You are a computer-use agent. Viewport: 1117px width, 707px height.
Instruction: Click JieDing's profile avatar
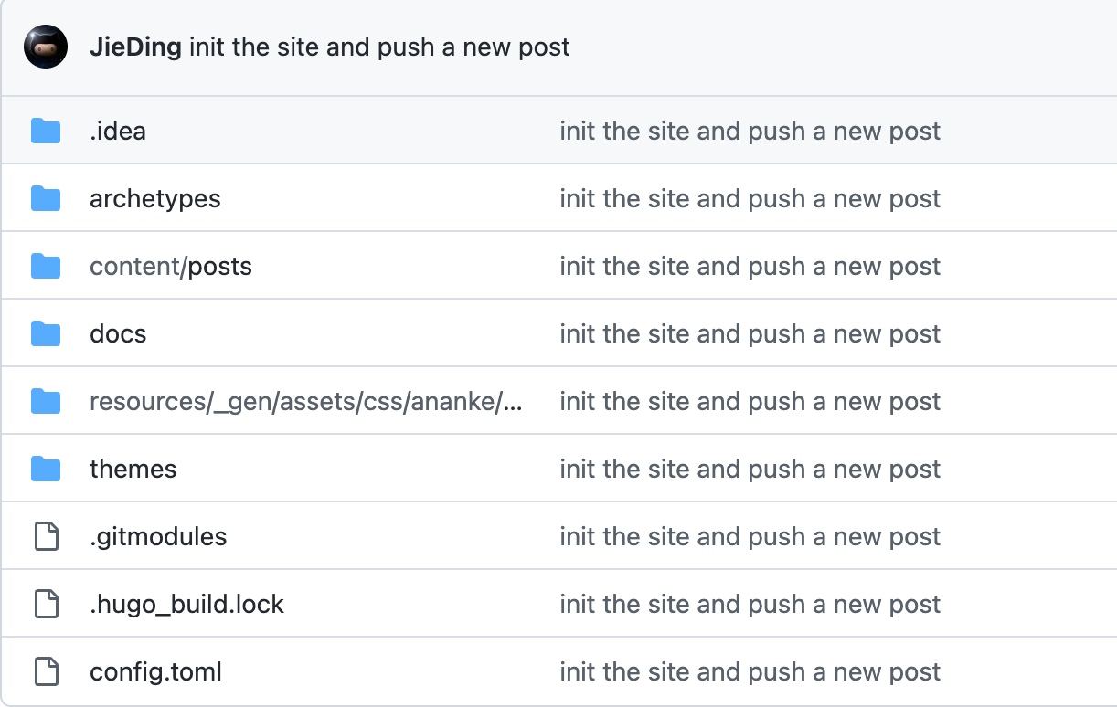click(x=46, y=47)
